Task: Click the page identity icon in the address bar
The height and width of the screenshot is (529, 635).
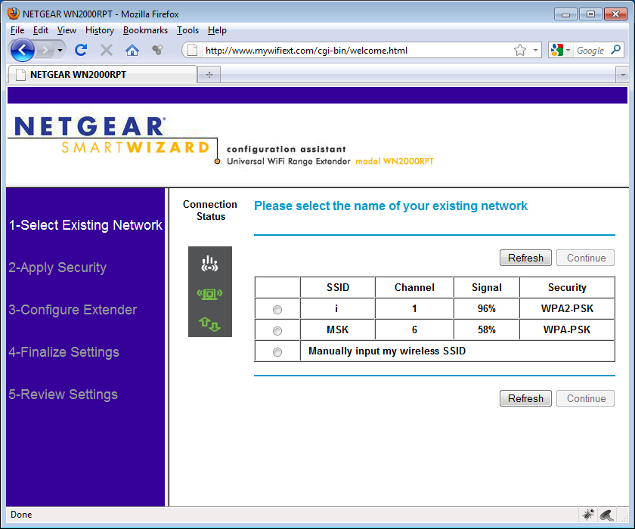Action: (192, 50)
